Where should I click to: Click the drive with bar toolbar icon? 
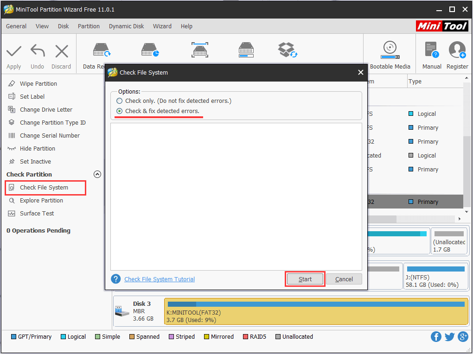click(x=246, y=50)
